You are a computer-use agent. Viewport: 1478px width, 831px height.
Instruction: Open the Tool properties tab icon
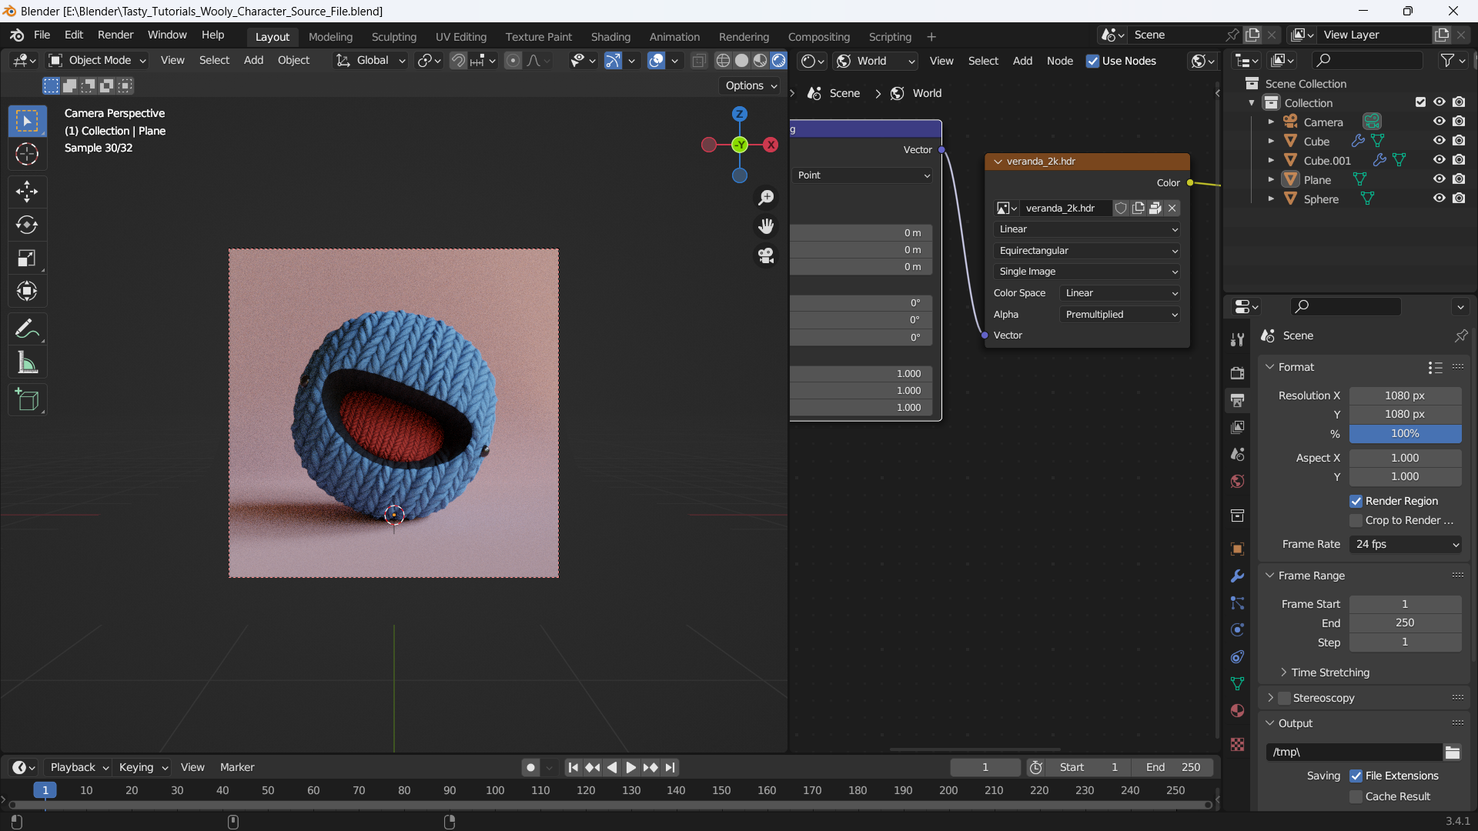pos(1237,339)
